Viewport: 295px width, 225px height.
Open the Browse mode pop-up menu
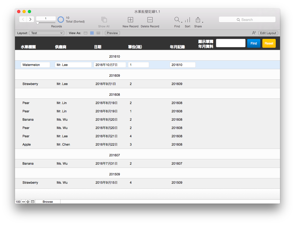[48, 202]
